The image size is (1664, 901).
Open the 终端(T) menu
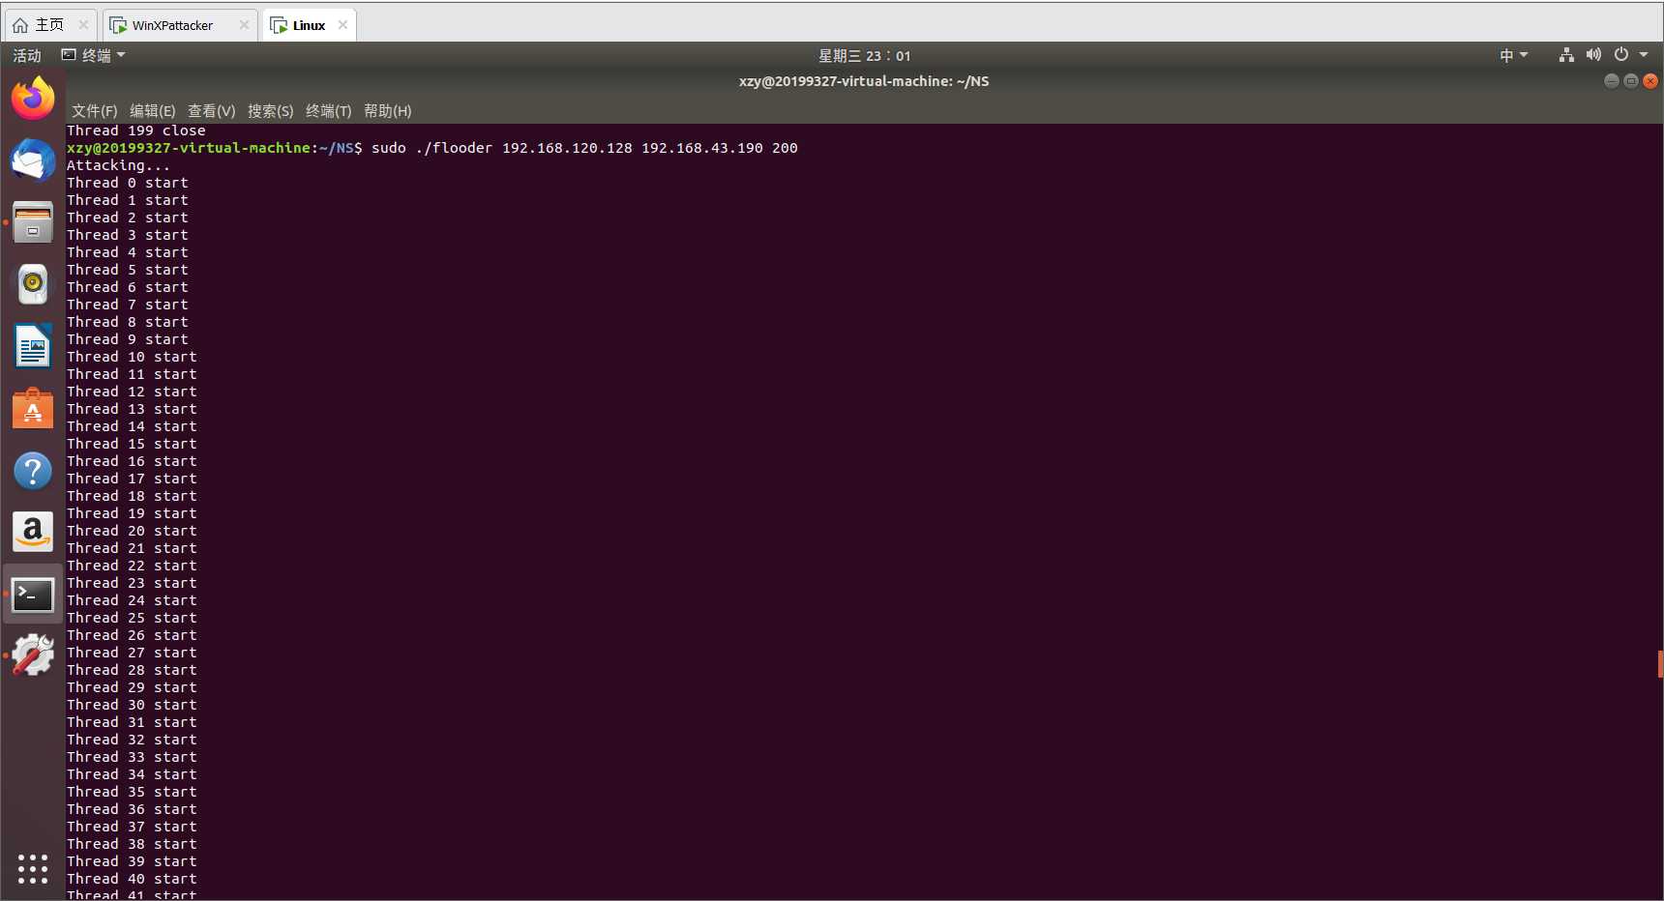[x=329, y=111]
